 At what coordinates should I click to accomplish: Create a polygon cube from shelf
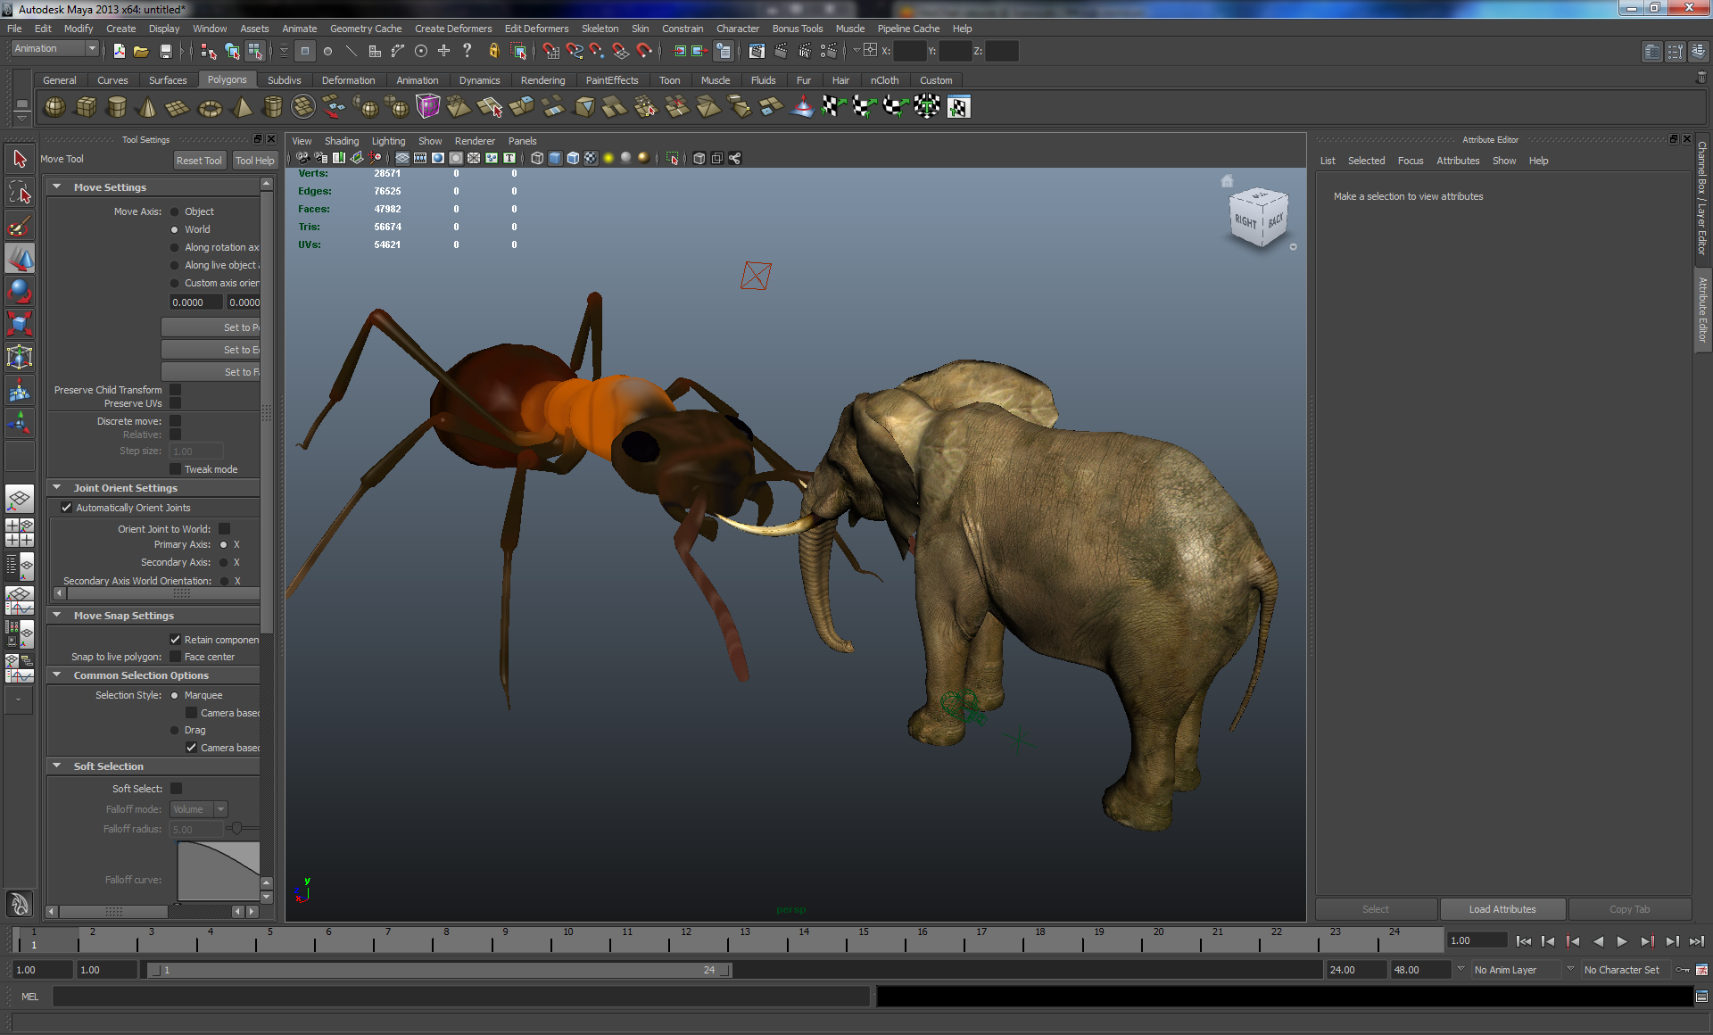pyautogui.click(x=86, y=107)
